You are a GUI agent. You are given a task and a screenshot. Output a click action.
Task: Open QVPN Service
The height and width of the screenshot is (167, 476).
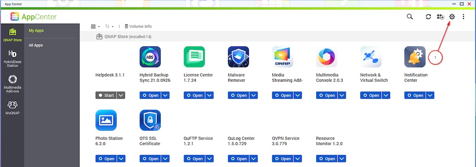coord(283,159)
